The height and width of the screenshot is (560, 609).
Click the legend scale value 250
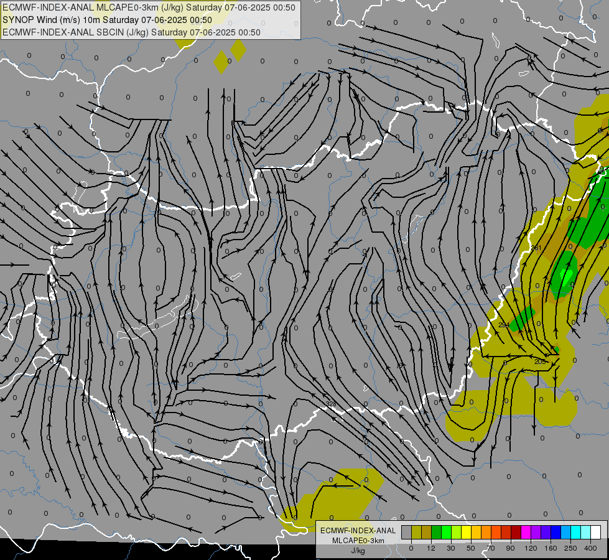pos(570,548)
